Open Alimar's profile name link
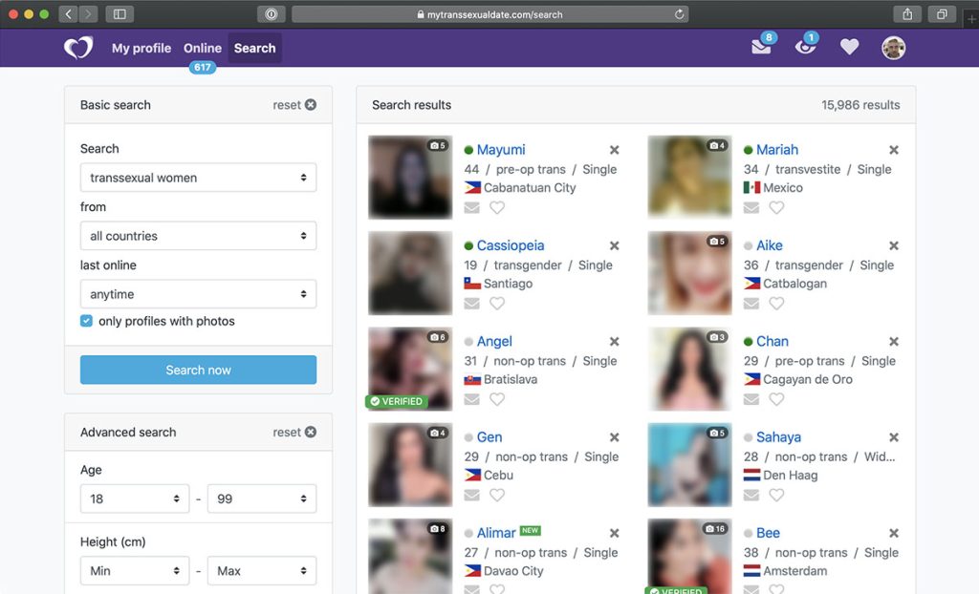 pos(496,533)
